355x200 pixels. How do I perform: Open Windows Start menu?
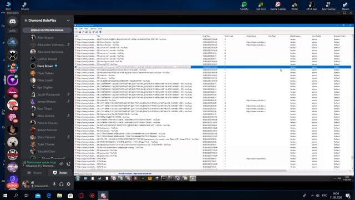click(x=5, y=196)
